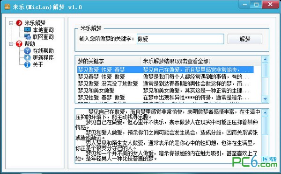The height and width of the screenshot is (174, 281).
Task: Click the refresh arrows icon for 更新程序
Action: 27,57
